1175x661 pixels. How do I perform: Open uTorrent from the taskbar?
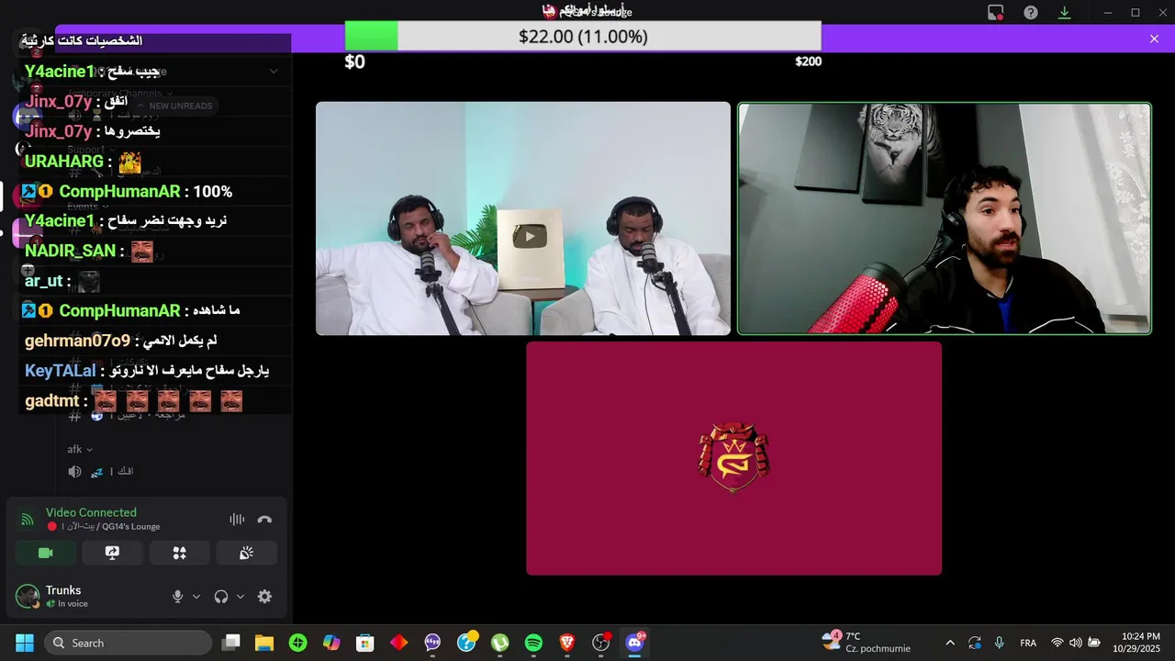pos(499,643)
